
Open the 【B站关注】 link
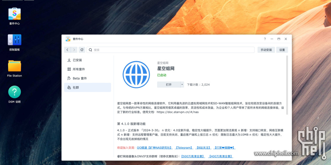[203, 148]
